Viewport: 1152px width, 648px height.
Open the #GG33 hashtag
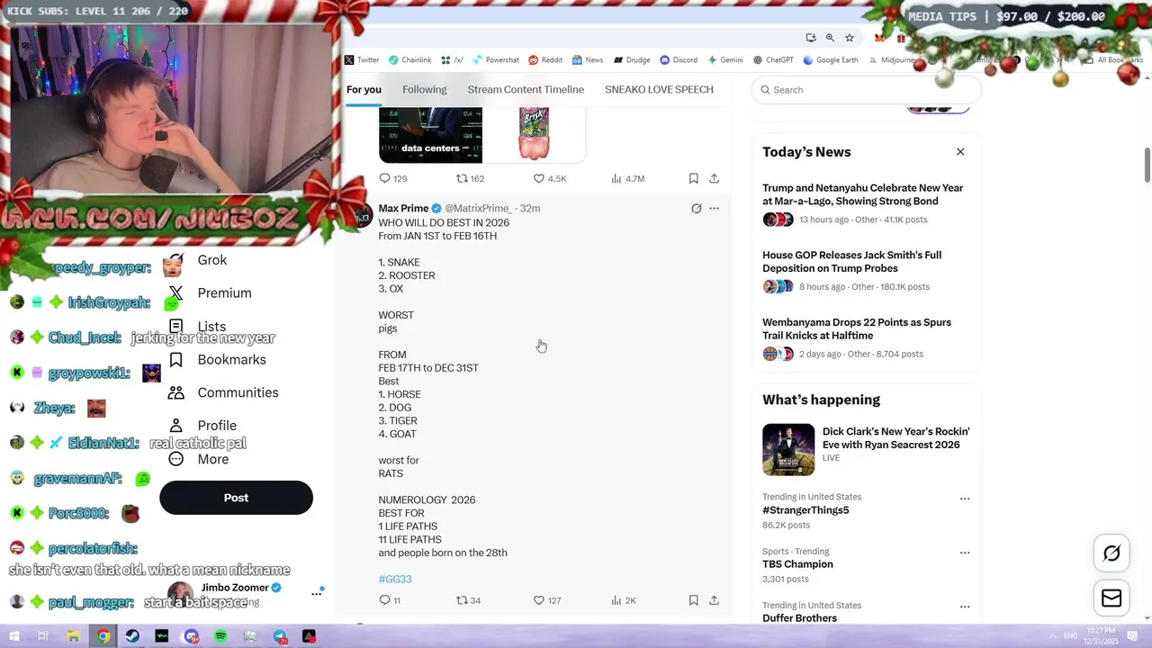click(395, 579)
